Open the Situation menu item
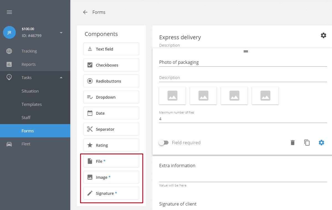 (x=35, y=91)
